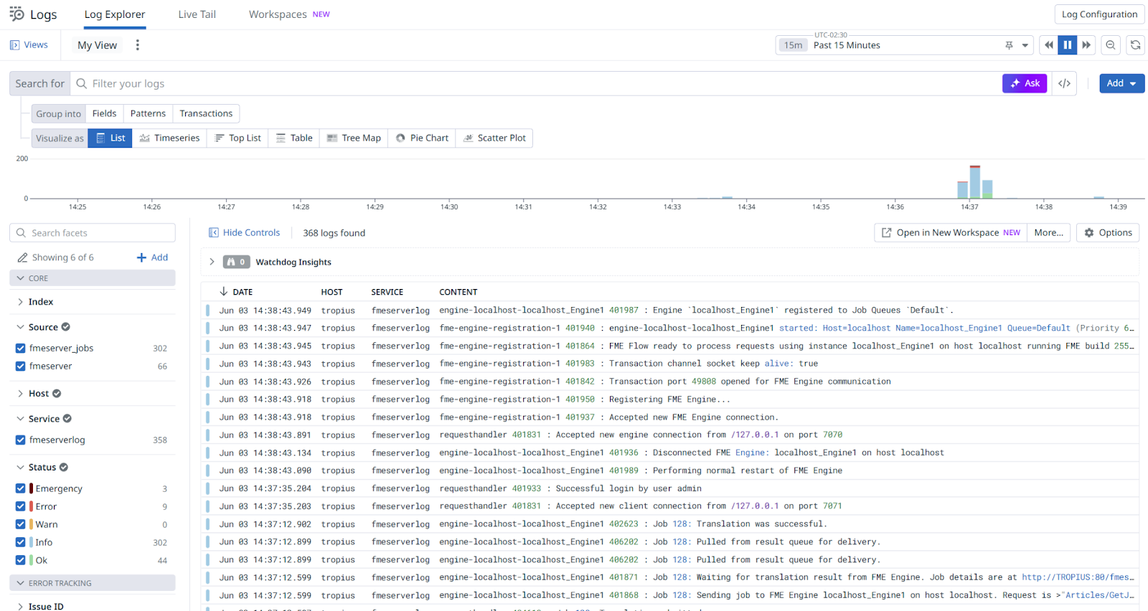This screenshot has width=1148, height=611.
Task: Click the Logs app logo icon
Action: point(16,14)
